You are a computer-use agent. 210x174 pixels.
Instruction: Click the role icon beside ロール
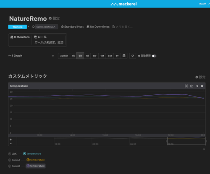click(36, 37)
